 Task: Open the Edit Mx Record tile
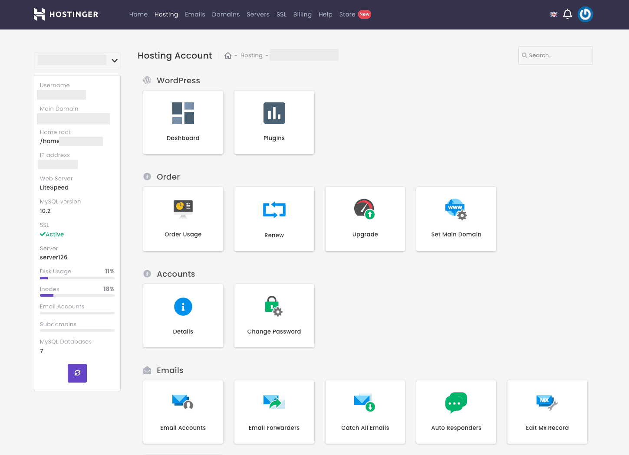(547, 412)
